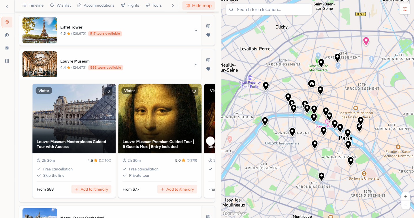Open the Eiffel Tower thumbnail image
The image size is (414, 218).
pos(40,30)
